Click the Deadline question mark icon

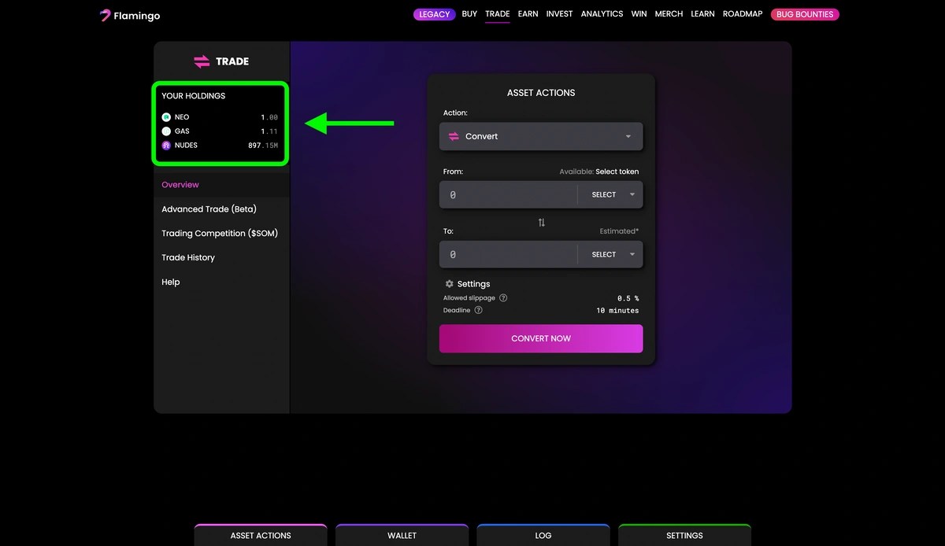[480, 310]
